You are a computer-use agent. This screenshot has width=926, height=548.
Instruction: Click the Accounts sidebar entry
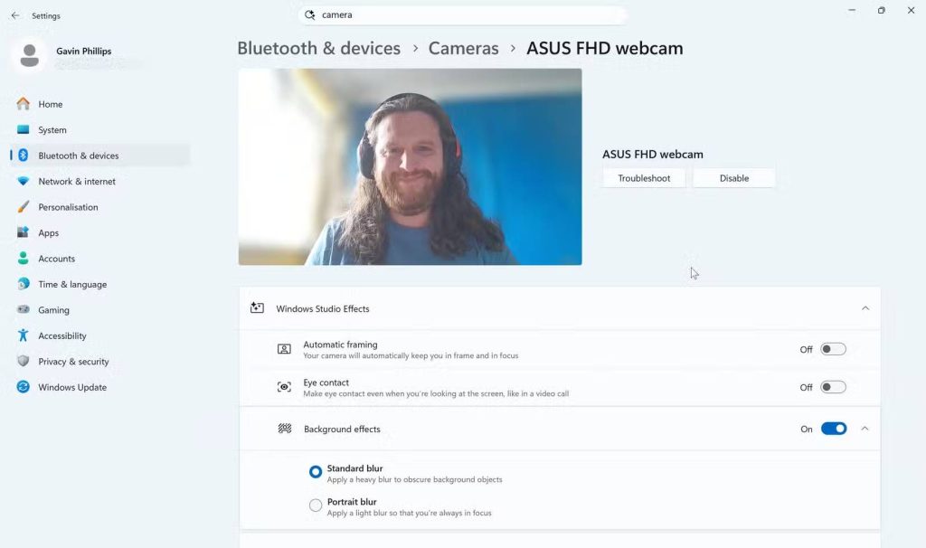pos(99,258)
